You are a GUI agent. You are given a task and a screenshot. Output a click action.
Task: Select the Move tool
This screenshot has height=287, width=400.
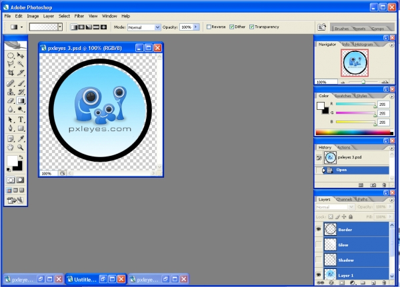click(21, 55)
